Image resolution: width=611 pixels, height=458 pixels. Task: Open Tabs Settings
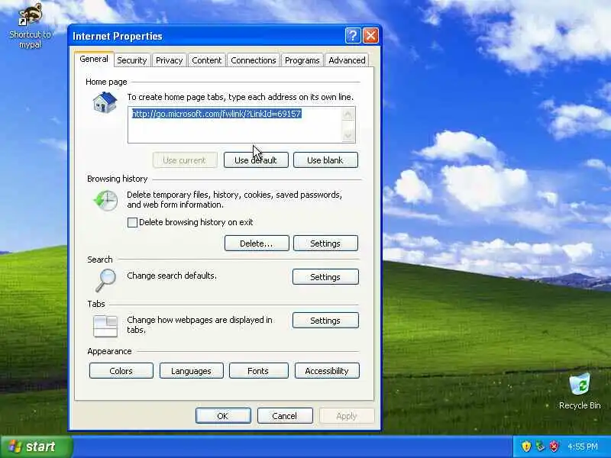325,321
